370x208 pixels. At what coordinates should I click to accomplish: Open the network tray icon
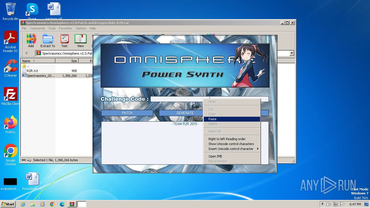[x=336, y=204]
